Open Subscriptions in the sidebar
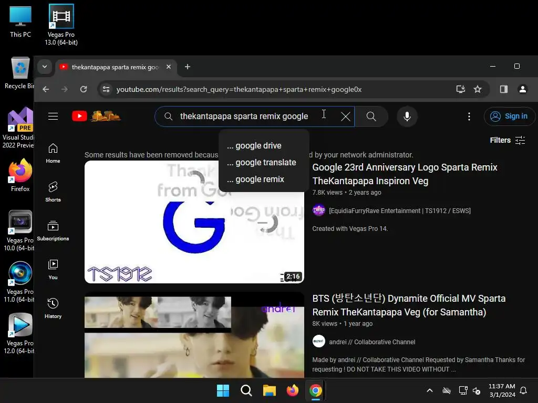 (53, 231)
